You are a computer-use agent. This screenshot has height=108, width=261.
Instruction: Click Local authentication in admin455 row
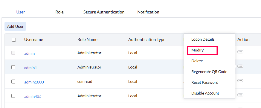tap(133, 96)
